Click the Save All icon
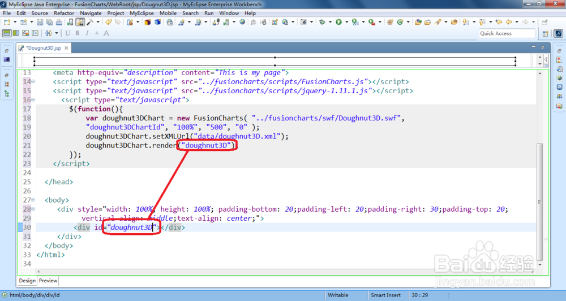This screenshot has height=301, width=566. click(49, 23)
